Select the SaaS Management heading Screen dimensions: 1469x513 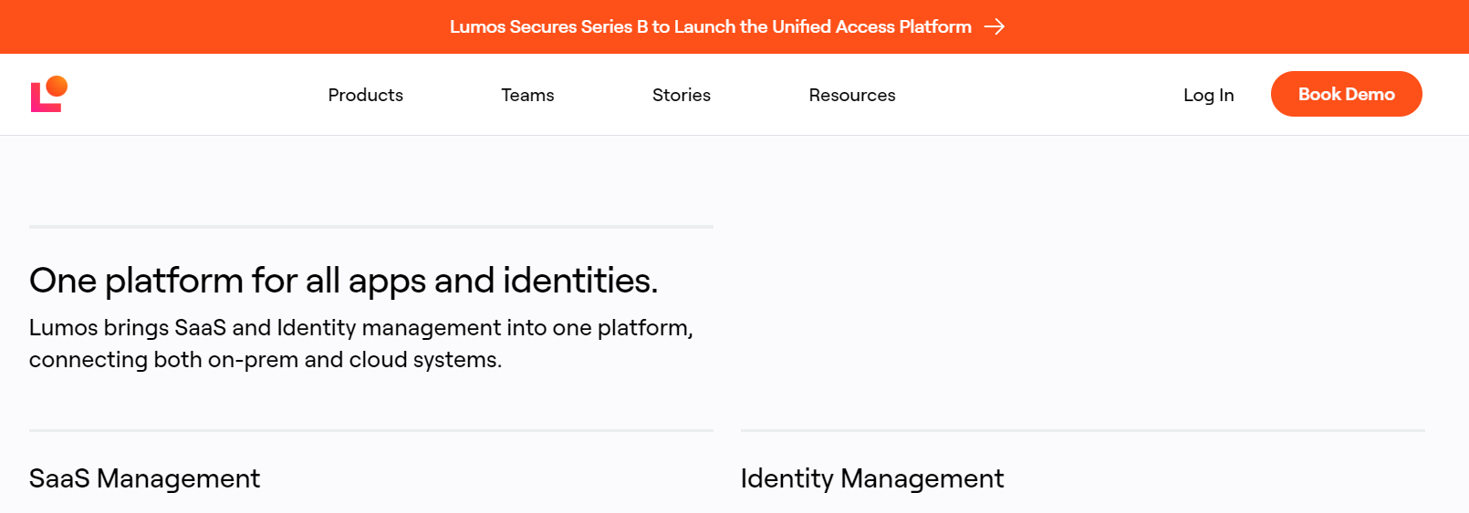point(144,478)
